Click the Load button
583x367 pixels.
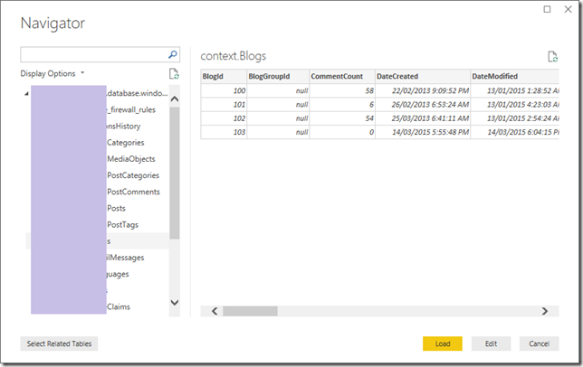(x=443, y=343)
